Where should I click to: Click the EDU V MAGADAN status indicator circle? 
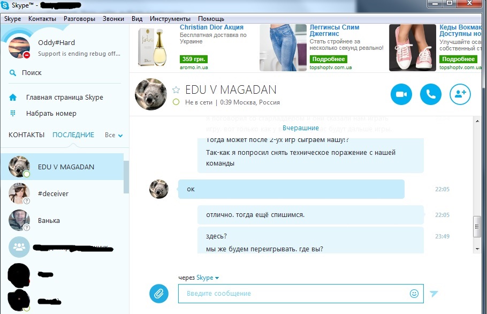point(176,102)
